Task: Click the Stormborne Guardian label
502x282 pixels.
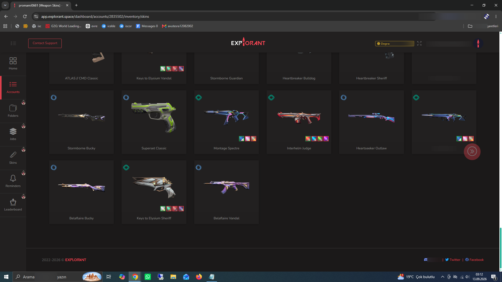Action: tap(226, 78)
